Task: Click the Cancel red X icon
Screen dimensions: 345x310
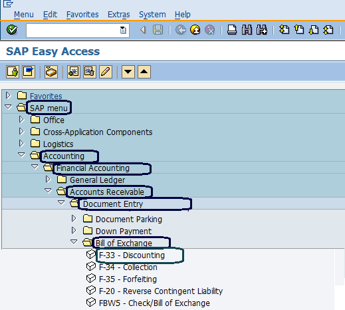Action: click(209, 30)
